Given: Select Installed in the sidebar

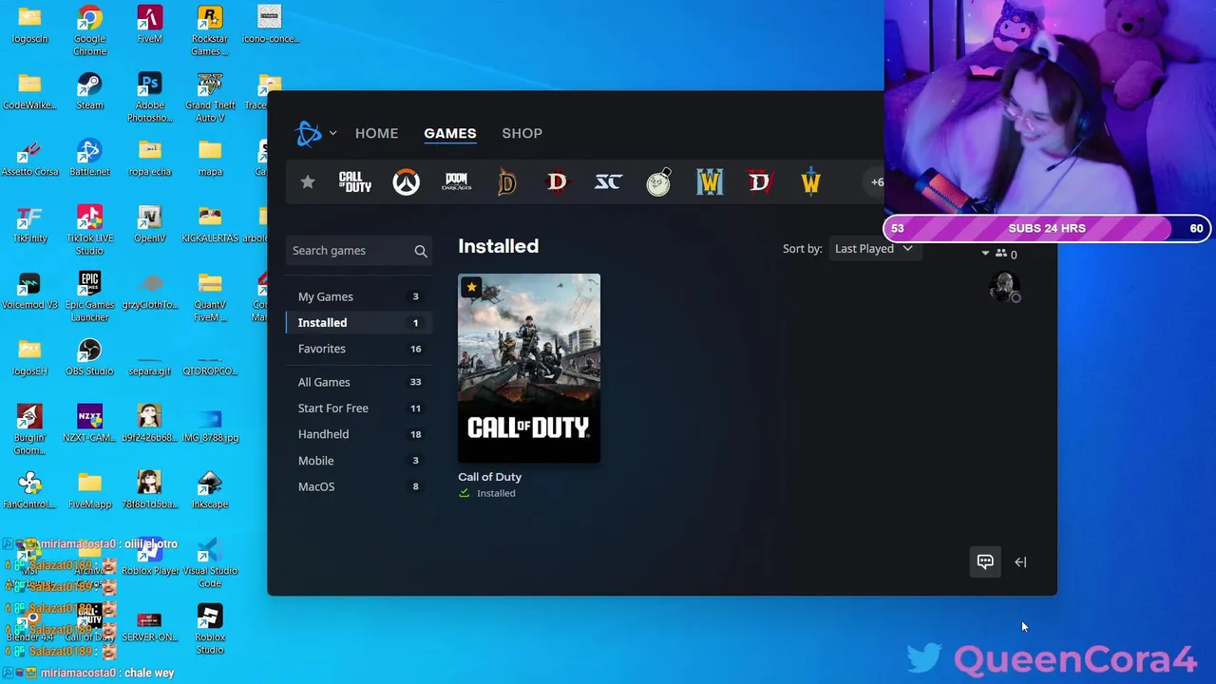Looking at the screenshot, I should click(359, 323).
